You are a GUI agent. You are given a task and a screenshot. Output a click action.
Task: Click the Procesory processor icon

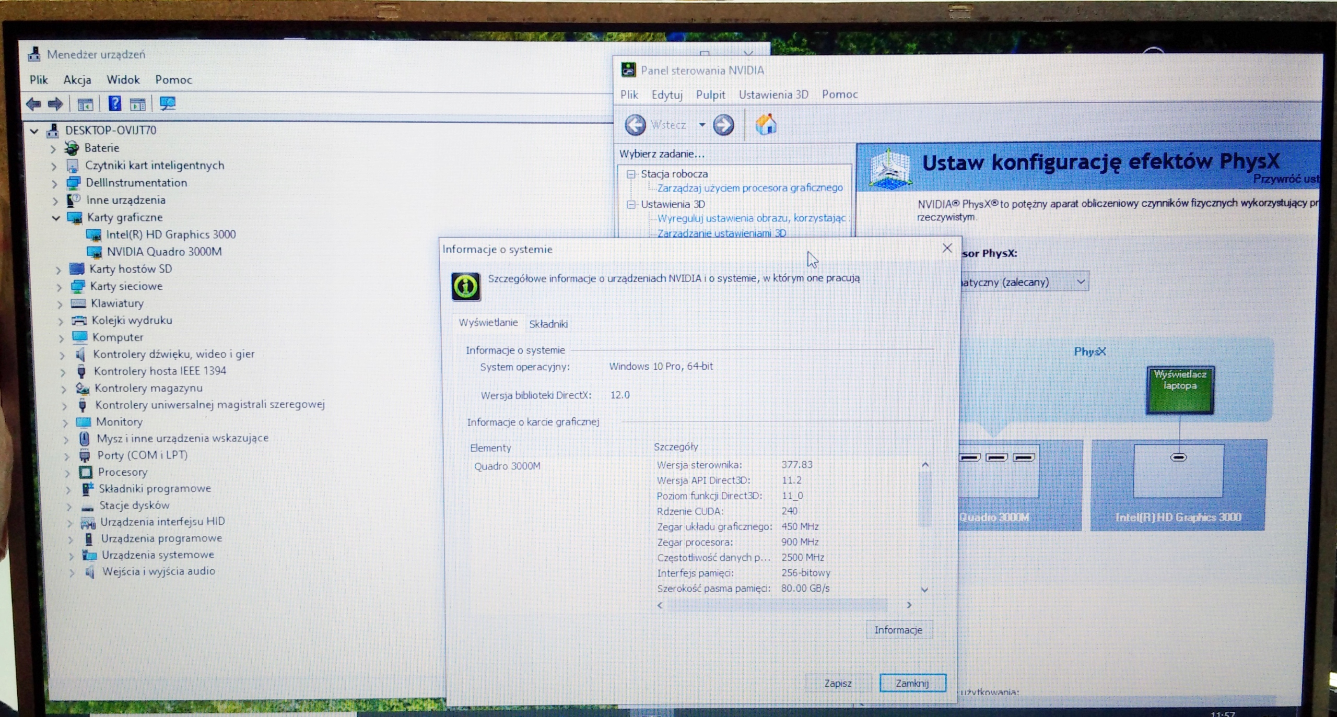tap(86, 472)
